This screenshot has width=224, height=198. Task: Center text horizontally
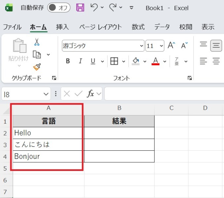point(216,61)
